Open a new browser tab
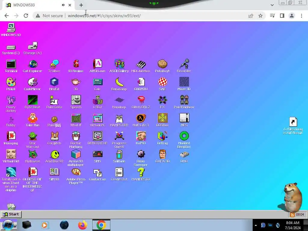 [81, 5]
